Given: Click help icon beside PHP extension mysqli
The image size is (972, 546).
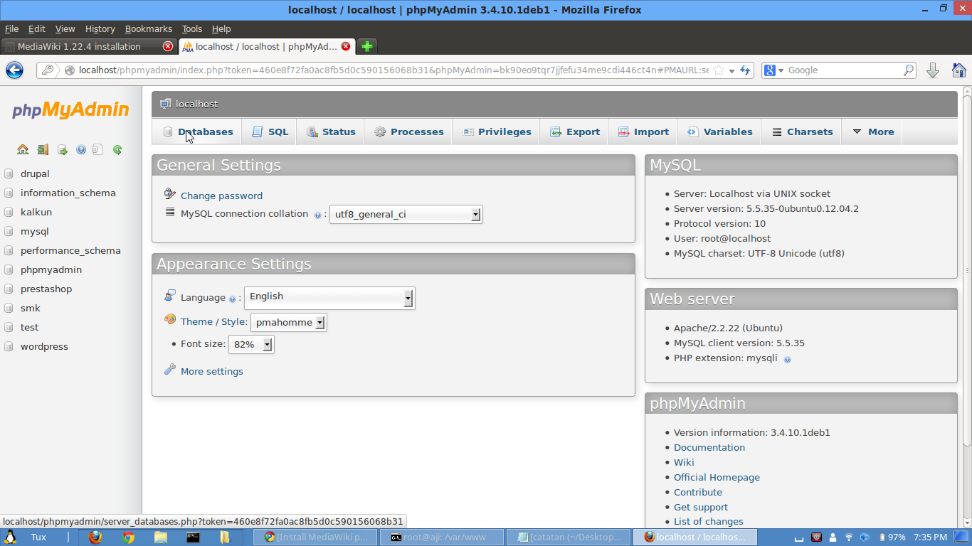Looking at the screenshot, I should [787, 359].
